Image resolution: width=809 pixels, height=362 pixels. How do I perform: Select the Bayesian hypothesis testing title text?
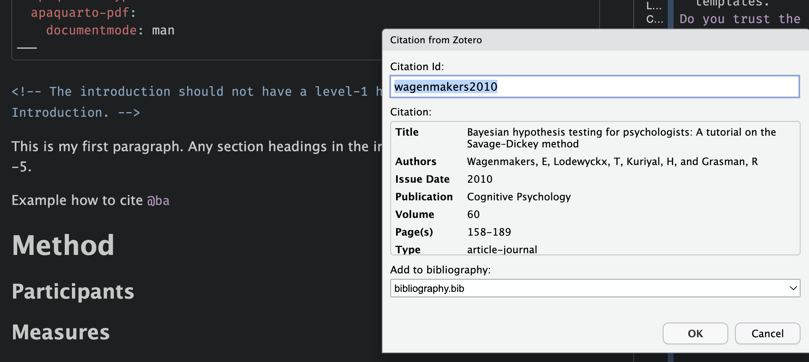click(x=621, y=138)
